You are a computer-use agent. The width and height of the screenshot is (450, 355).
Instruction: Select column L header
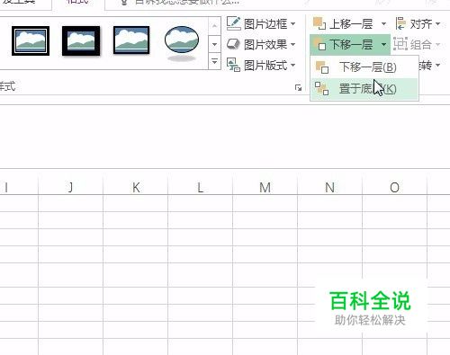pos(200,188)
